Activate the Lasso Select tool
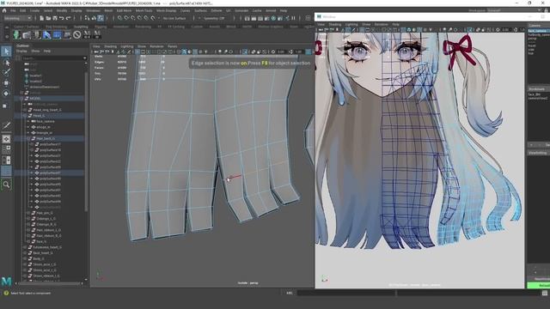The height and width of the screenshot is (309, 550). [6, 63]
